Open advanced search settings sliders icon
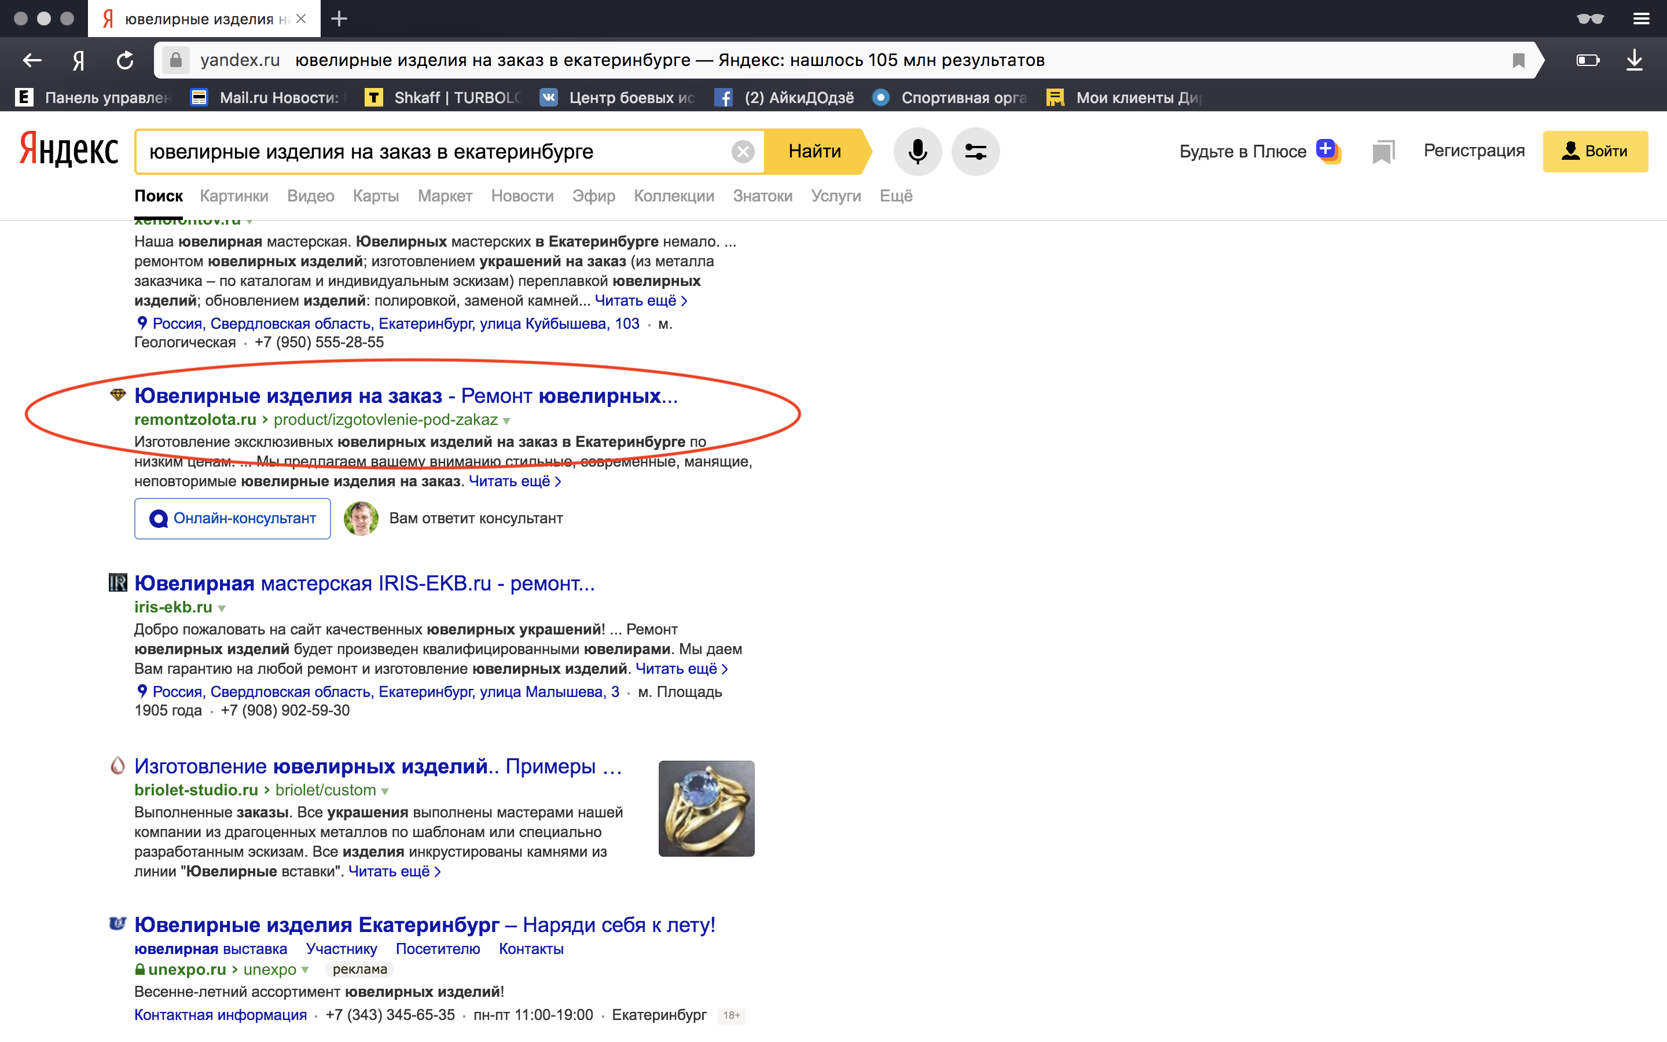This screenshot has height=1042, width=1667. point(975,151)
